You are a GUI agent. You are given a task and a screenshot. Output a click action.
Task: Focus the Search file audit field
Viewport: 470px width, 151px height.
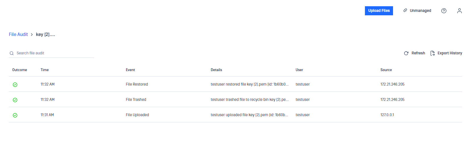[x=51, y=53]
